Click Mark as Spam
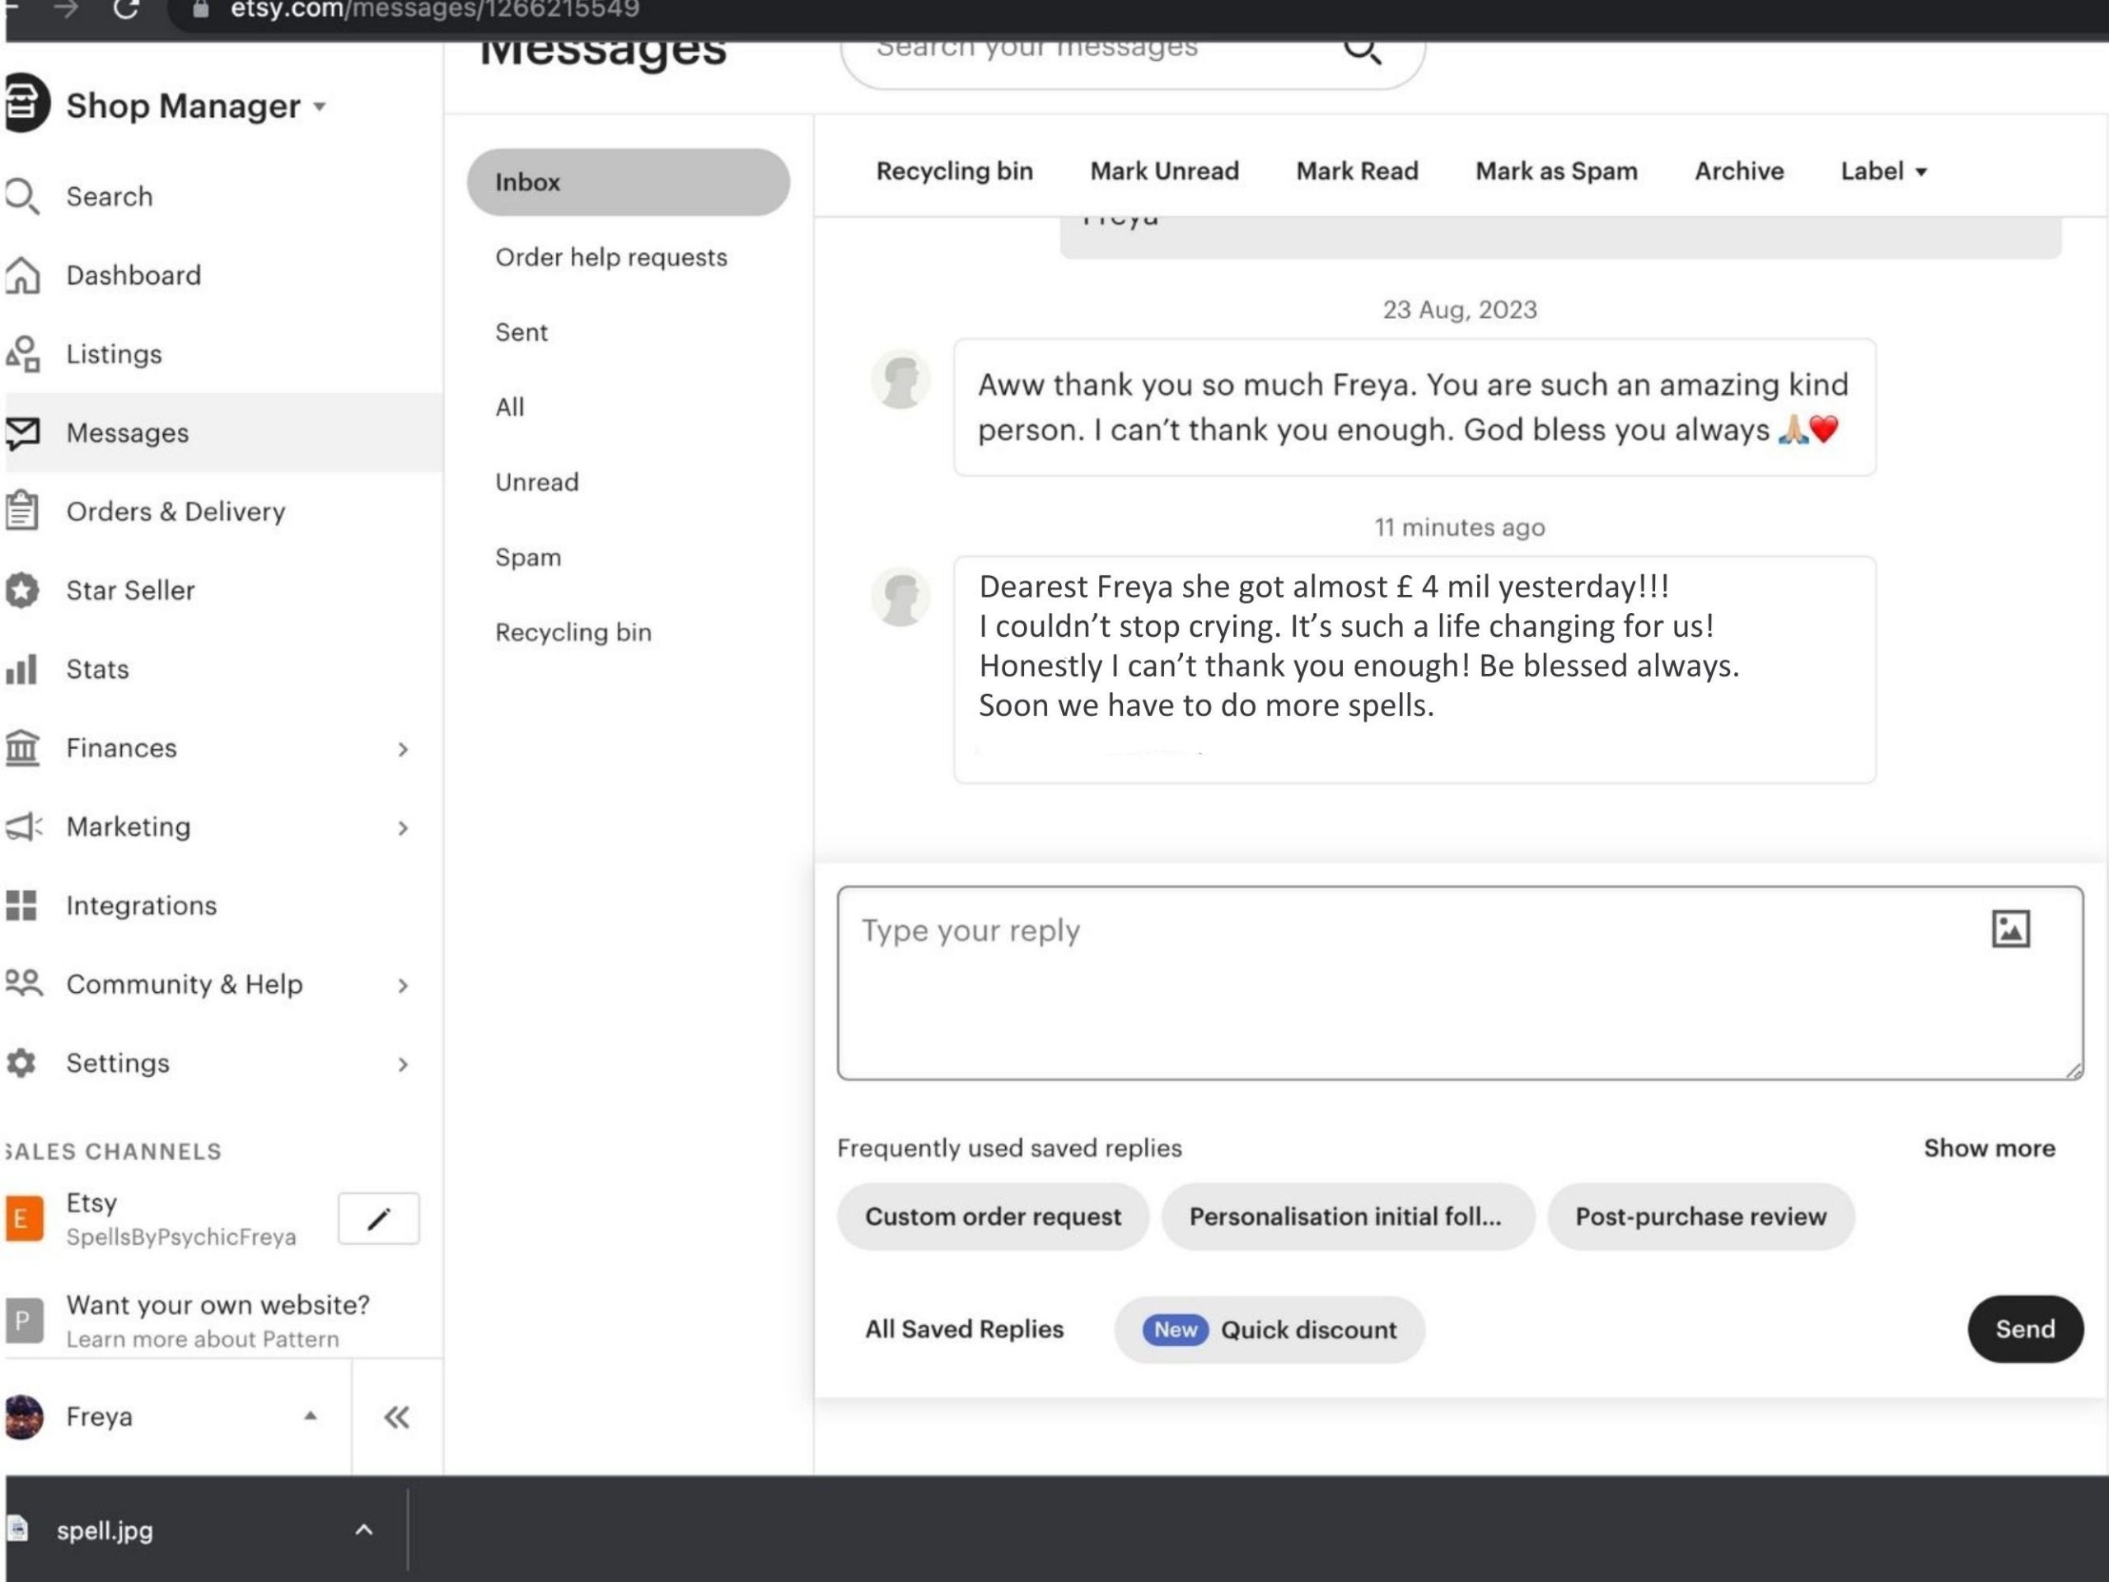Viewport: 2109px width, 1582px height. [1556, 171]
